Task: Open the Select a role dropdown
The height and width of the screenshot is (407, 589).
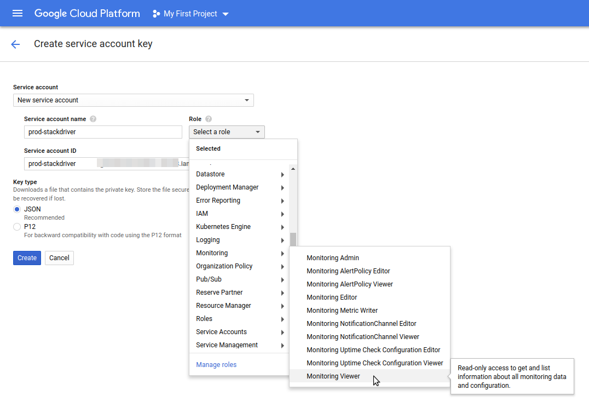Action: click(x=227, y=132)
